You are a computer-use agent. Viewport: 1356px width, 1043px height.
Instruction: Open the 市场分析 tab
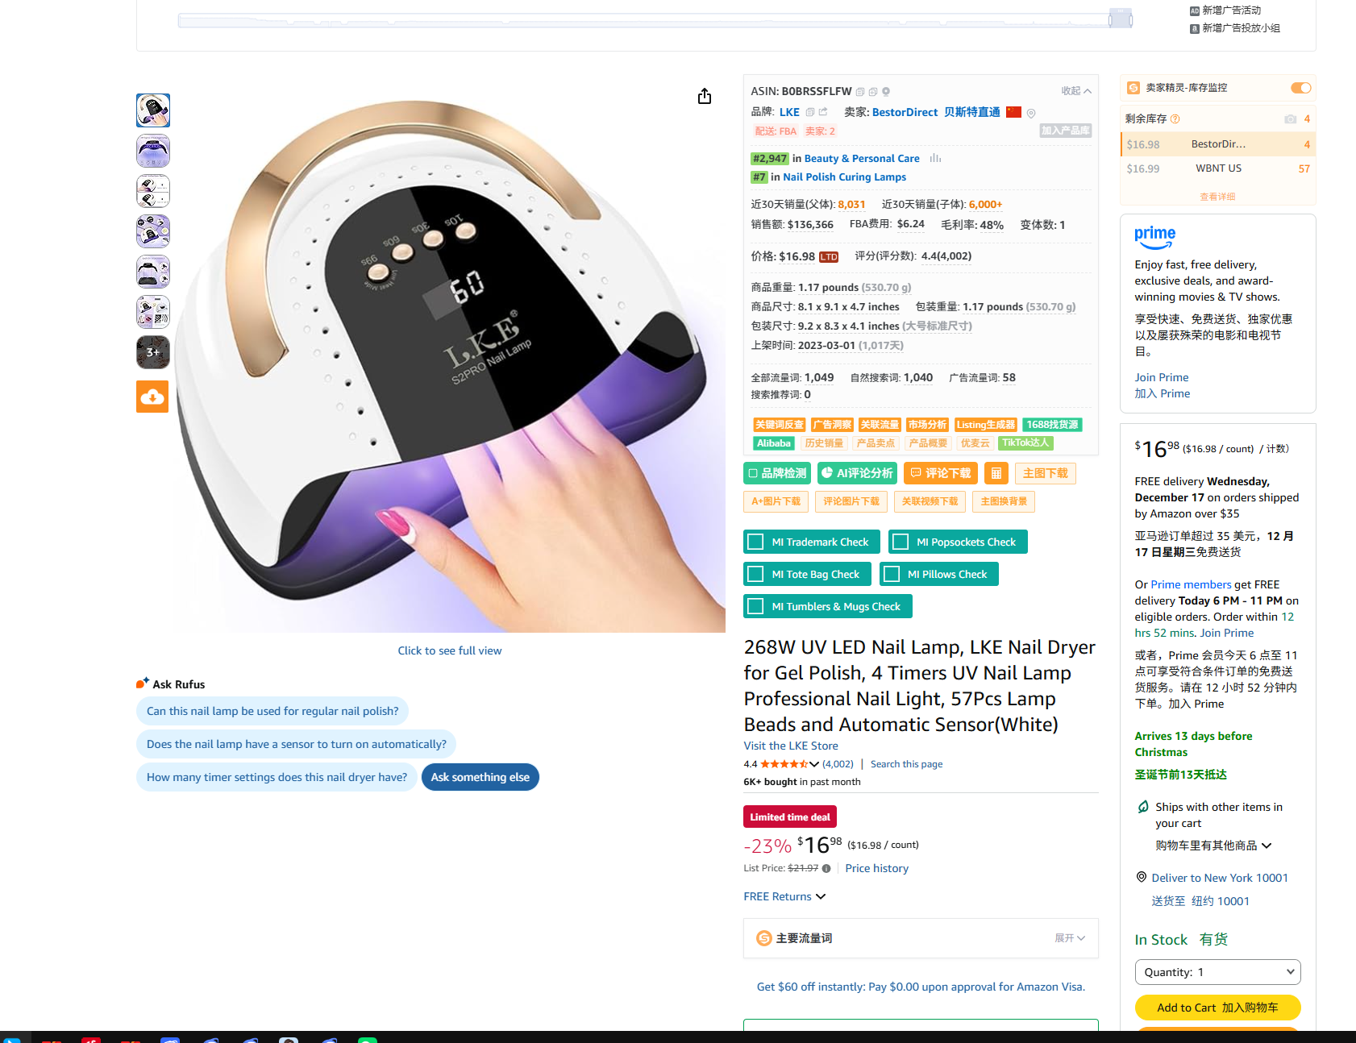pyautogui.click(x=927, y=425)
